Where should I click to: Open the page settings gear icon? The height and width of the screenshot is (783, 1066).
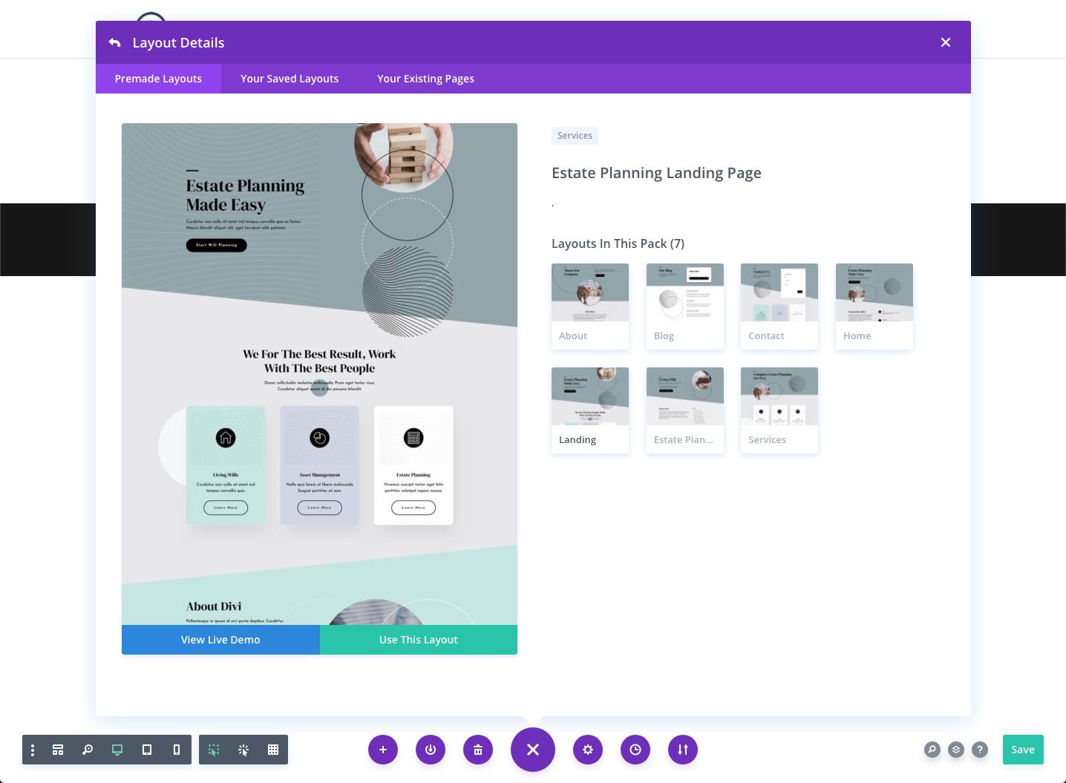(588, 750)
